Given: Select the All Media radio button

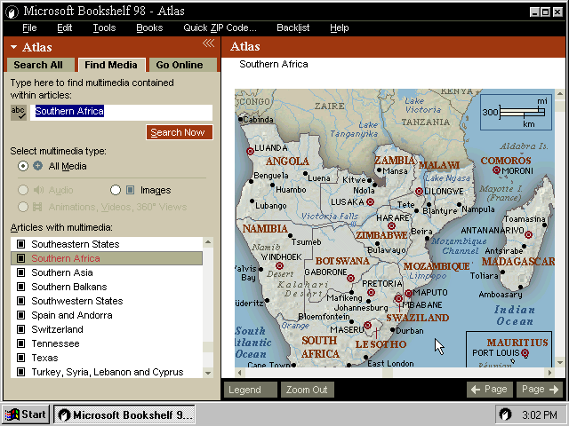Looking at the screenshot, I should coord(23,166).
